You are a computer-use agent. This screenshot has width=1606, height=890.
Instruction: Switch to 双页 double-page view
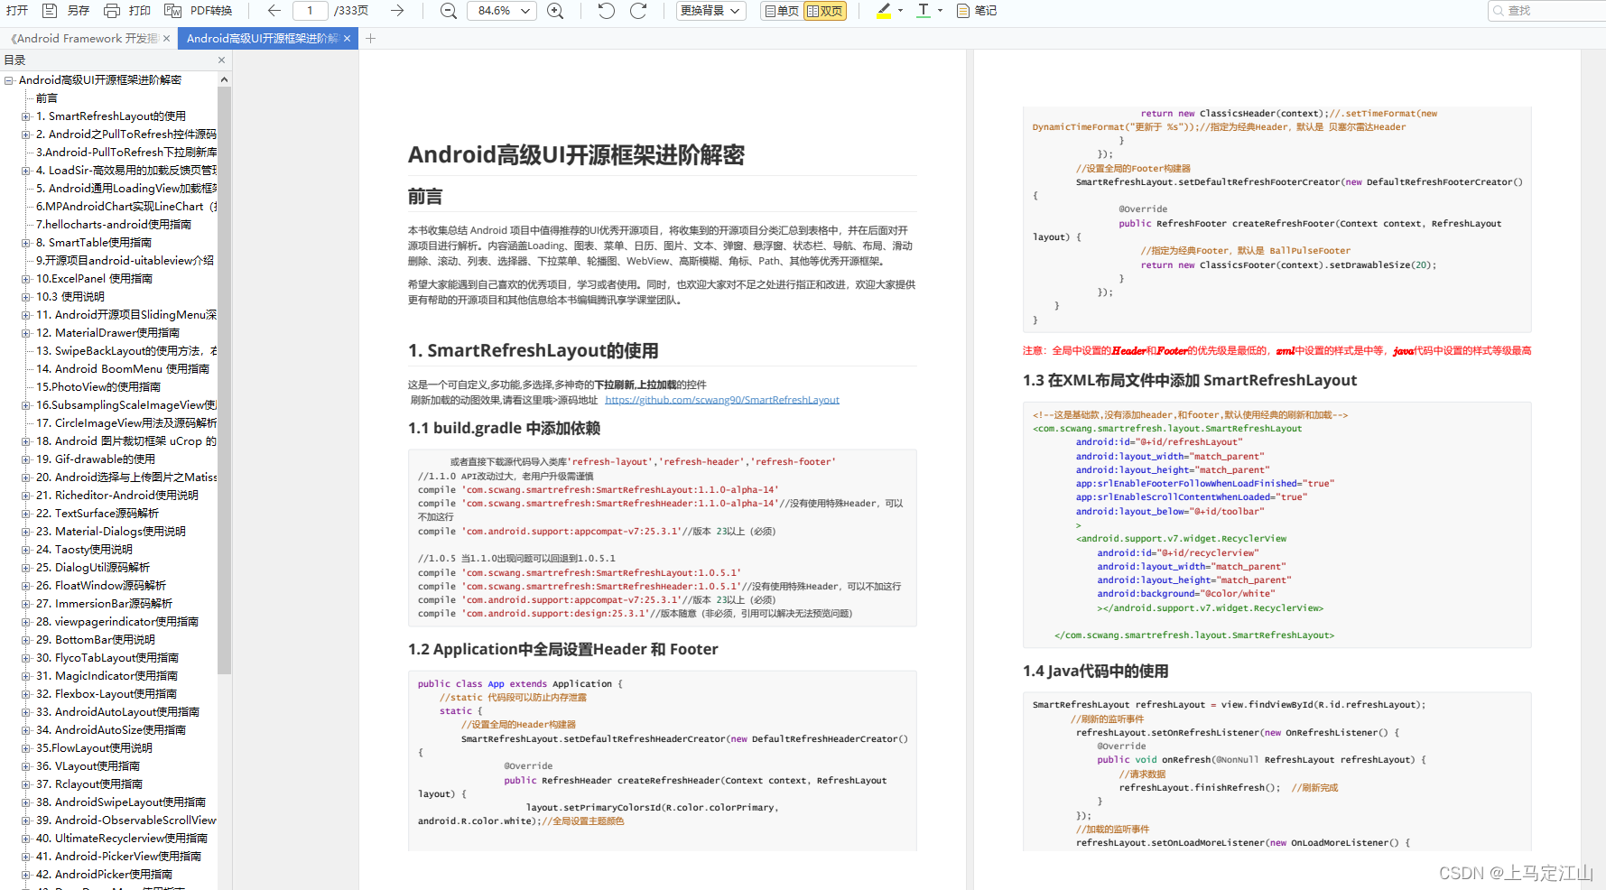pos(825,11)
